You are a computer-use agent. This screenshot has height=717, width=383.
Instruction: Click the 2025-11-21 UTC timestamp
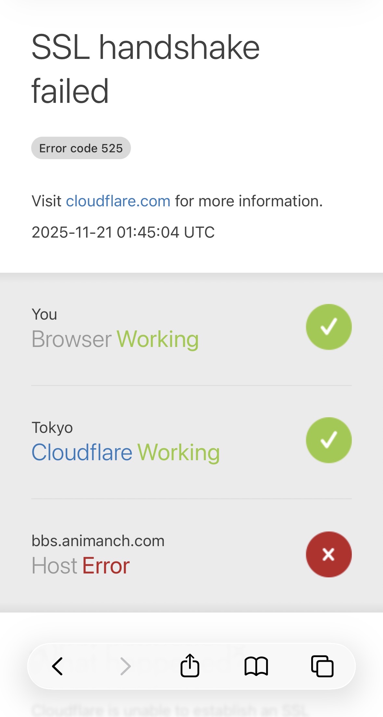coord(123,232)
